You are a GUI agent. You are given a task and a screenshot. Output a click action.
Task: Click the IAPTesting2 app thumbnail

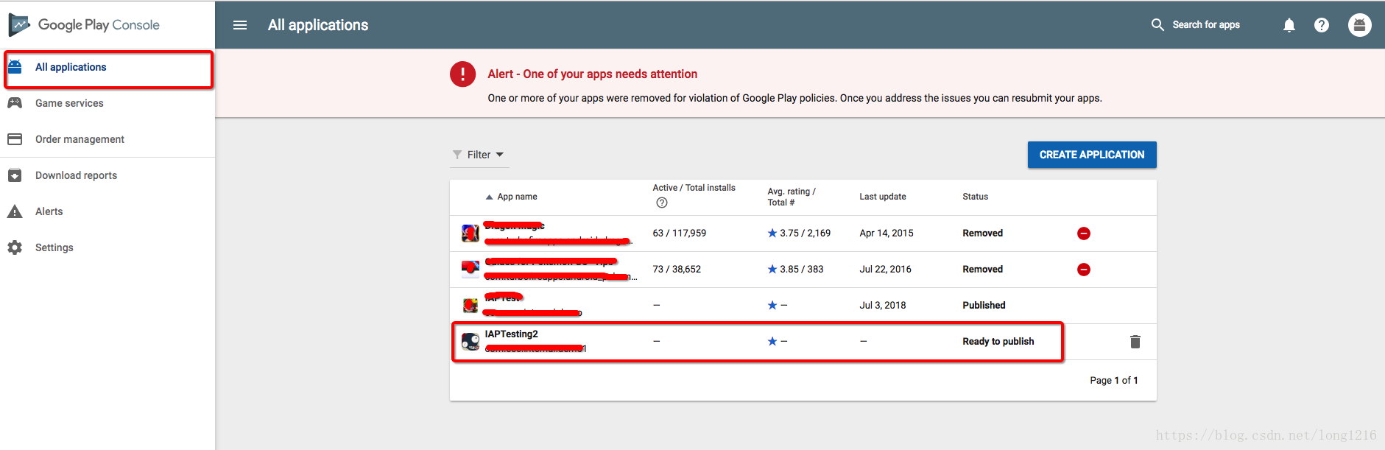471,342
